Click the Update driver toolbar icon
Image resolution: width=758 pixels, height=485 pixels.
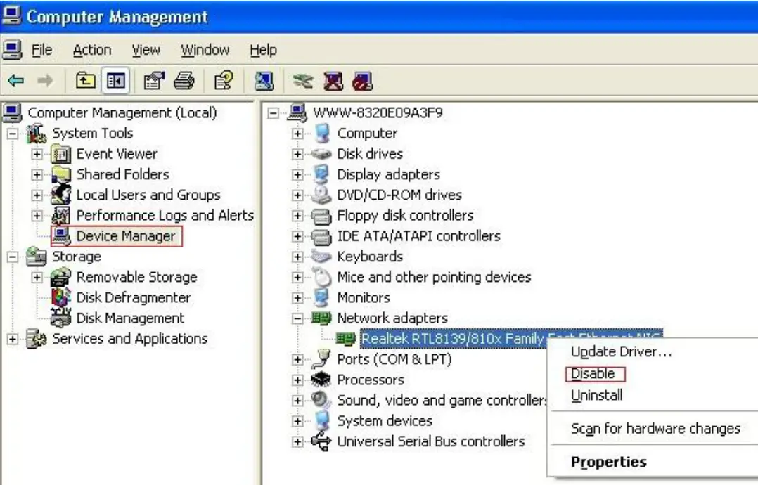click(x=303, y=81)
